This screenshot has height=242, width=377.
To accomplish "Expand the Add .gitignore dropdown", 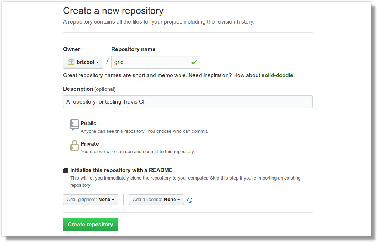I will tap(91, 200).
